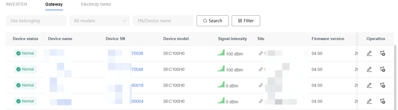Click the Search button

pyautogui.click(x=213, y=21)
